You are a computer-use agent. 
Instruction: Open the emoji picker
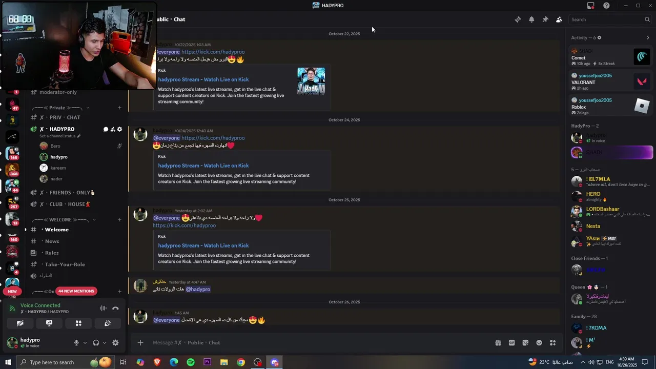pyautogui.click(x=539, y=343)
